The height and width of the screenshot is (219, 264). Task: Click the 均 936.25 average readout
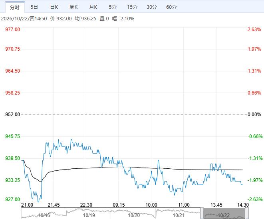pos(85,19)
